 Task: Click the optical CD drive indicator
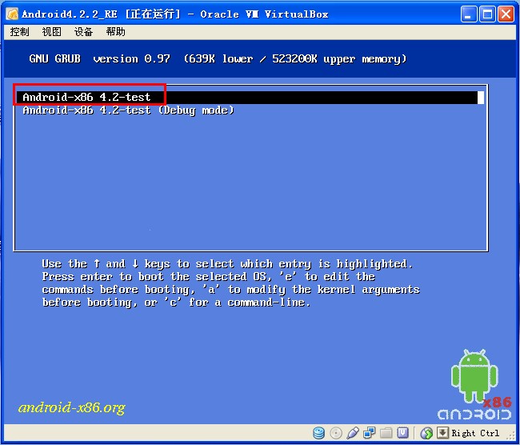point(336,433)
